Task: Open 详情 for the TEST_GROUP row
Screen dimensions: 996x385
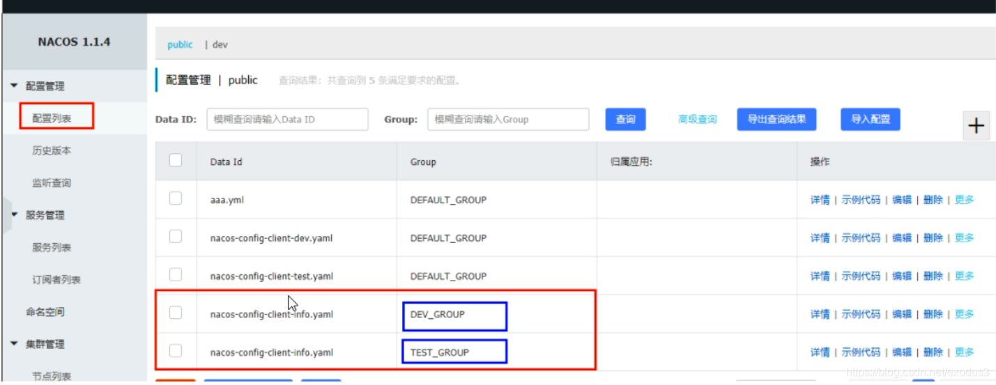Action: pos(820,352)
